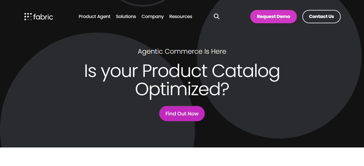364x166 pixels.
Task: Expand the Resources navigation menu
Action: [181, 17]
